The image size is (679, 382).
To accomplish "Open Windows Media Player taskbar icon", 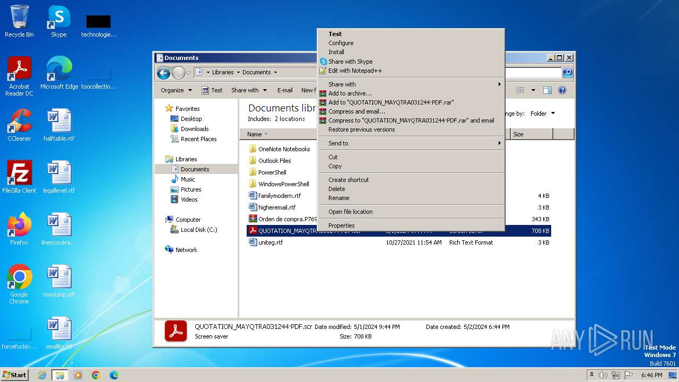I will 78,375.
